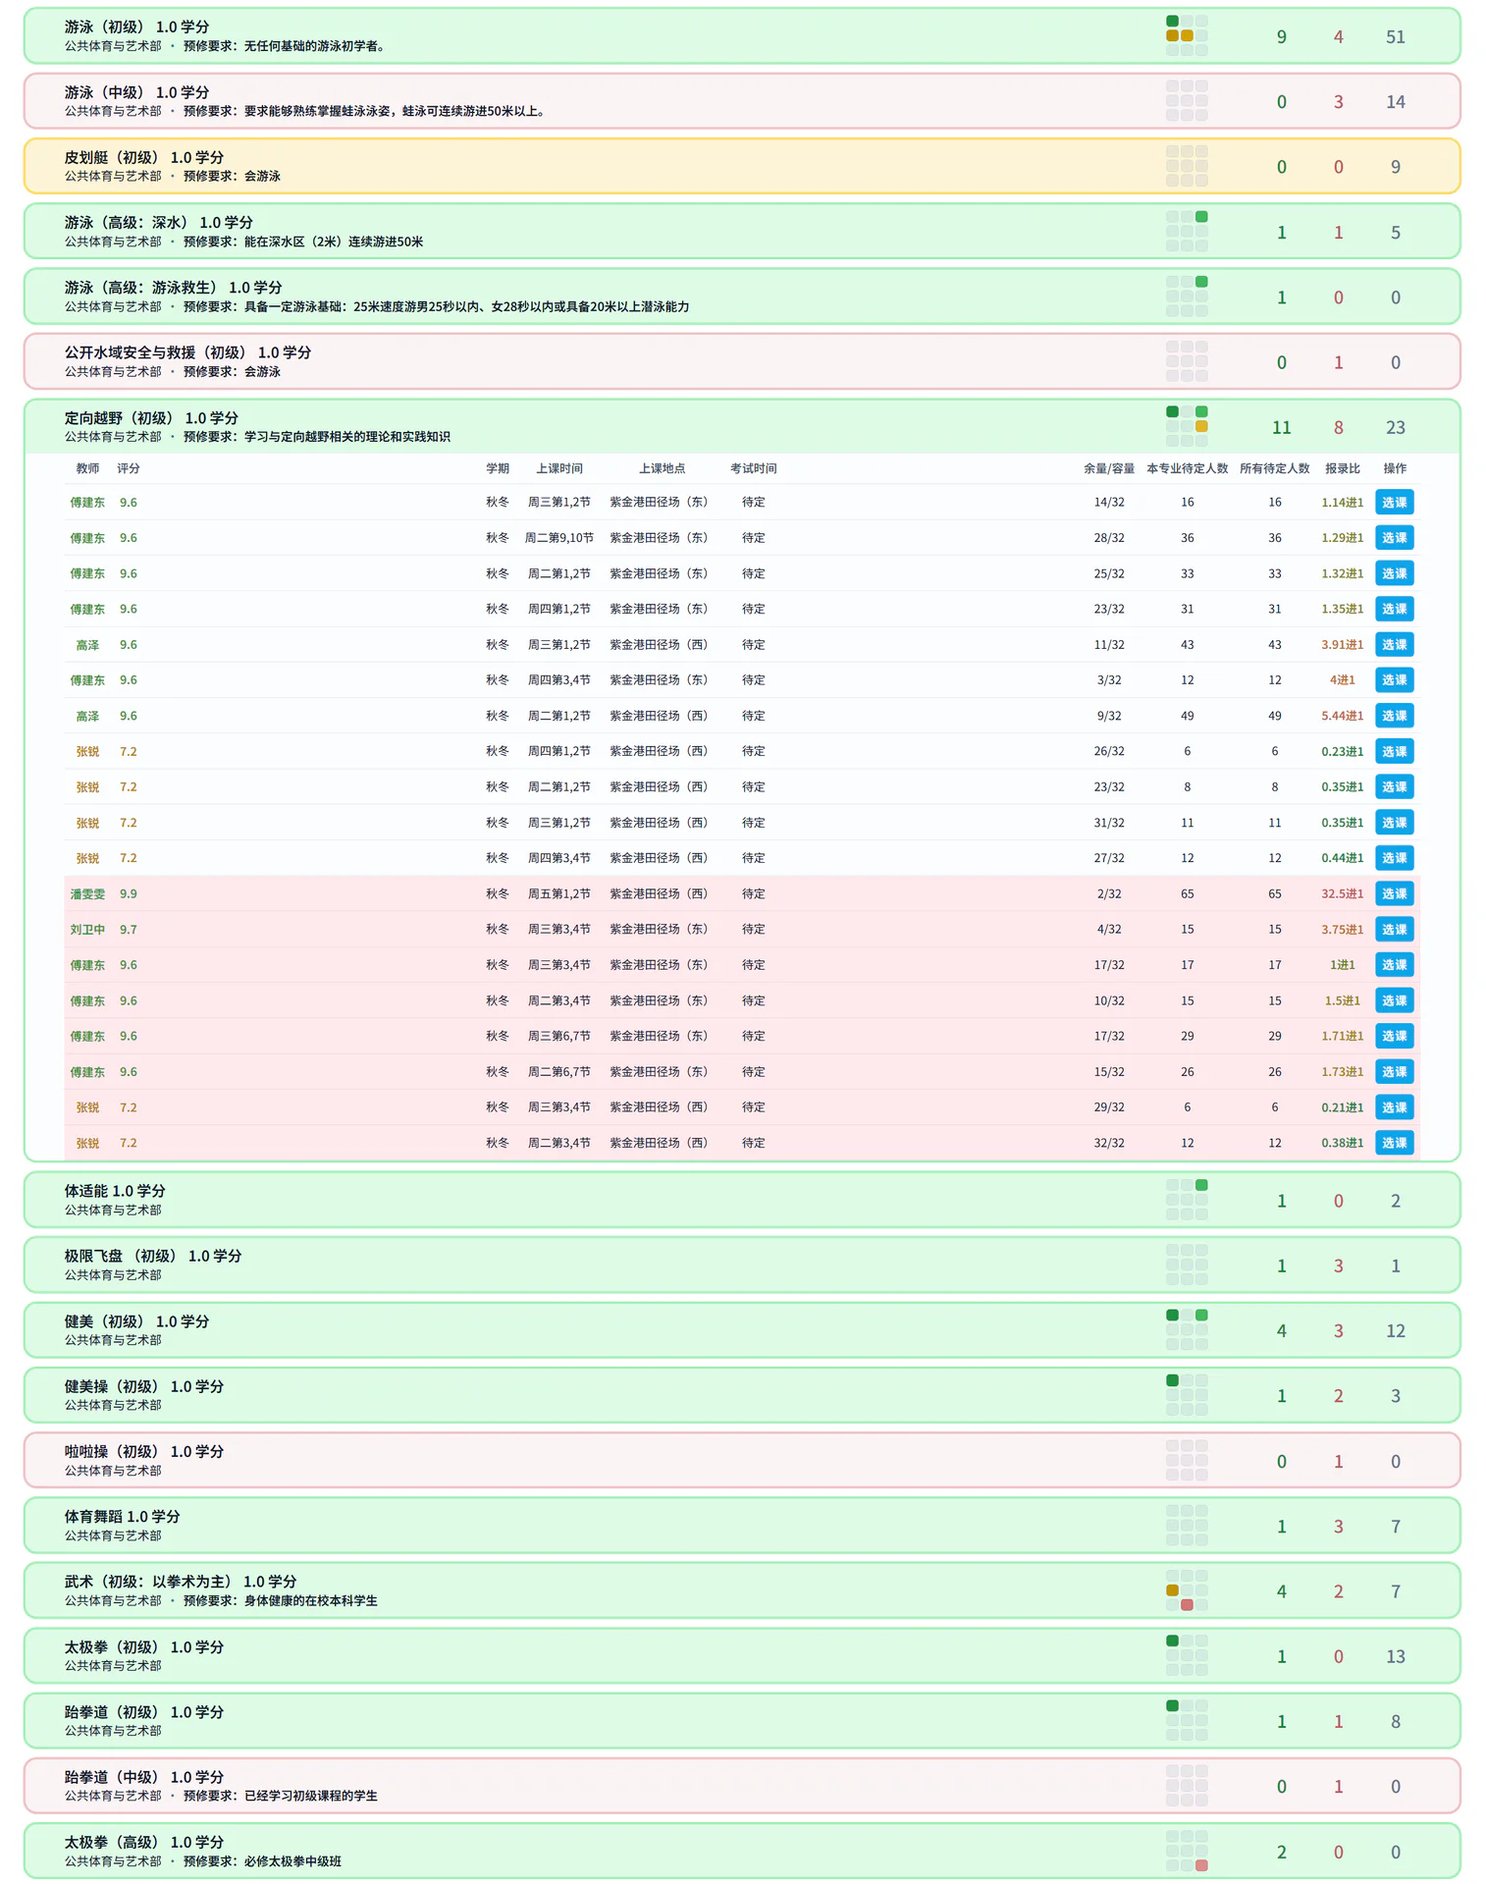Expand the 皮划艇（初级）course card

coord(742,166)
